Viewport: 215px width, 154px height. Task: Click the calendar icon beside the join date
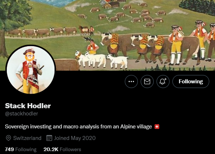49,138
